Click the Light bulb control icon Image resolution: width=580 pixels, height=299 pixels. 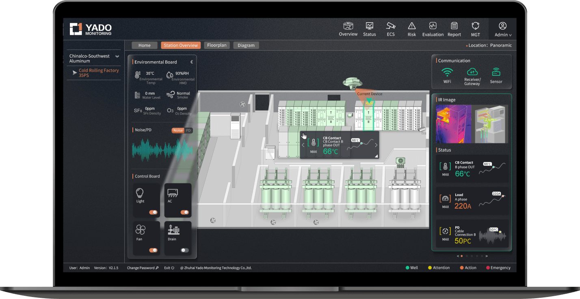(140, 192)
